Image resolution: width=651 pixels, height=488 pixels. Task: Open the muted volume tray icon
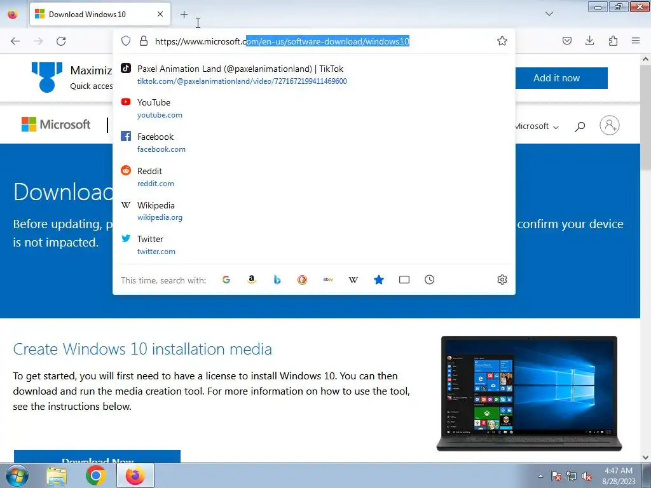click(x=587, y=476)
